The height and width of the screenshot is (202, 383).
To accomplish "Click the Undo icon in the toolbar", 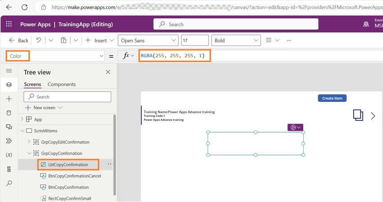I will pos(39,40).
